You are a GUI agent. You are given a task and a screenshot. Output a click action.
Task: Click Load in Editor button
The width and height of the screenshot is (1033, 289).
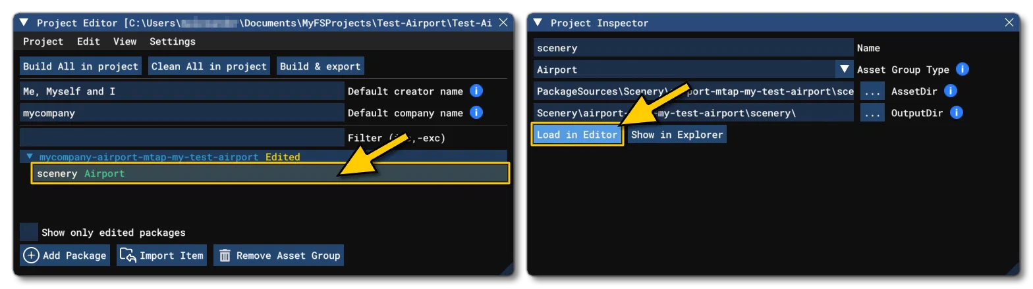click(577, 135)
